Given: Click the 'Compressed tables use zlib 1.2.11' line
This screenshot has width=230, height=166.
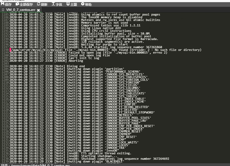Looking at the screenshot, I should coord(75,25).
